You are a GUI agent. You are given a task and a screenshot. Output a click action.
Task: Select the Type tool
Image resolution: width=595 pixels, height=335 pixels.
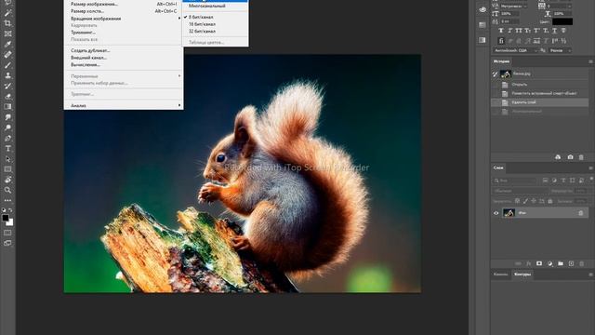pos(7,149)
